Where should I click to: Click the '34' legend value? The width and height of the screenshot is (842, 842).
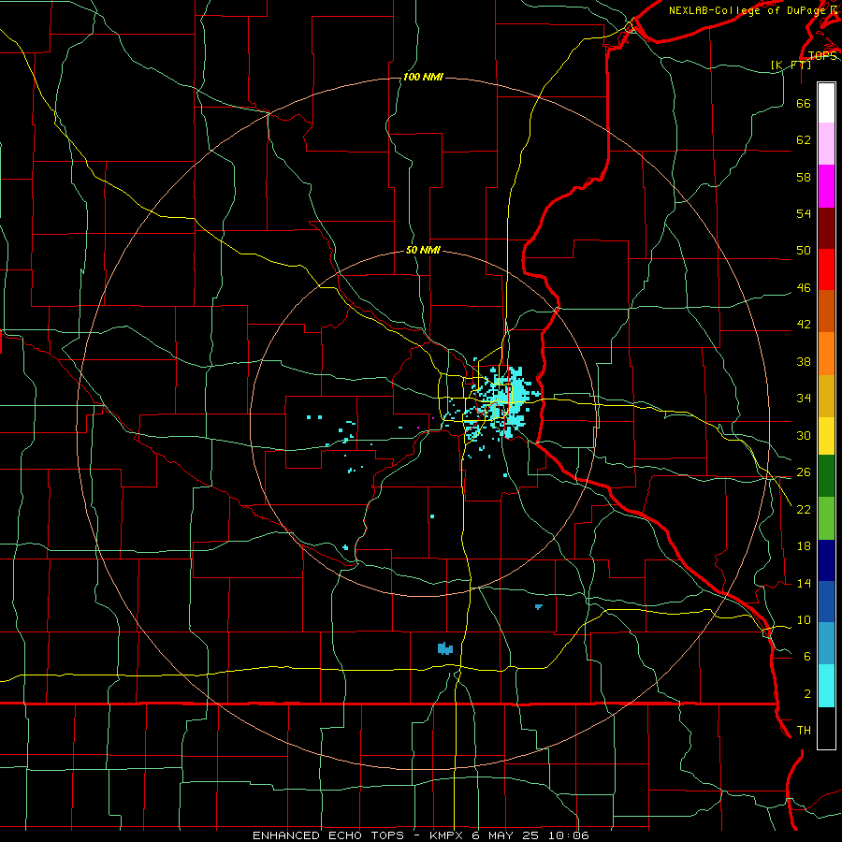(804, 399)
